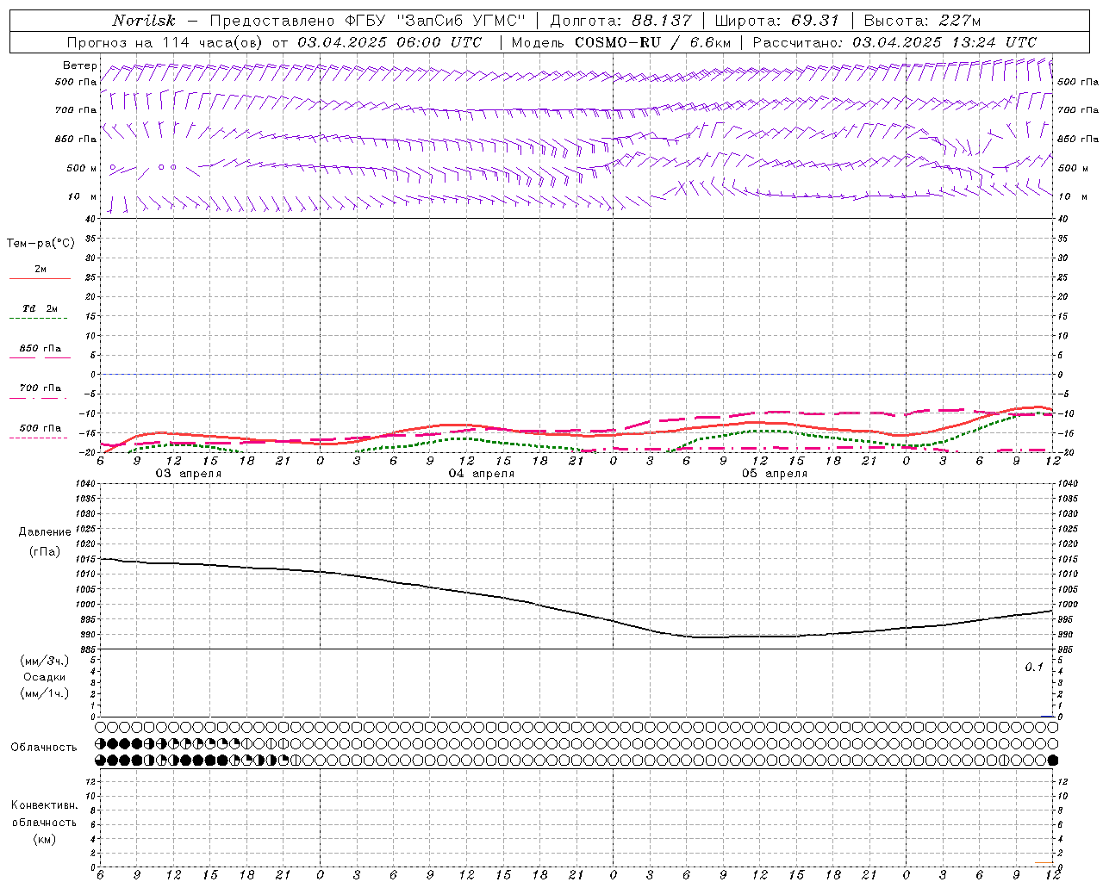The width and height of the screenshot is (1103, 882).
Task: Click 'Предоставлено ФГБУ "ЗапСиб УГМС"' text
Action: click(x=368, y=21)
